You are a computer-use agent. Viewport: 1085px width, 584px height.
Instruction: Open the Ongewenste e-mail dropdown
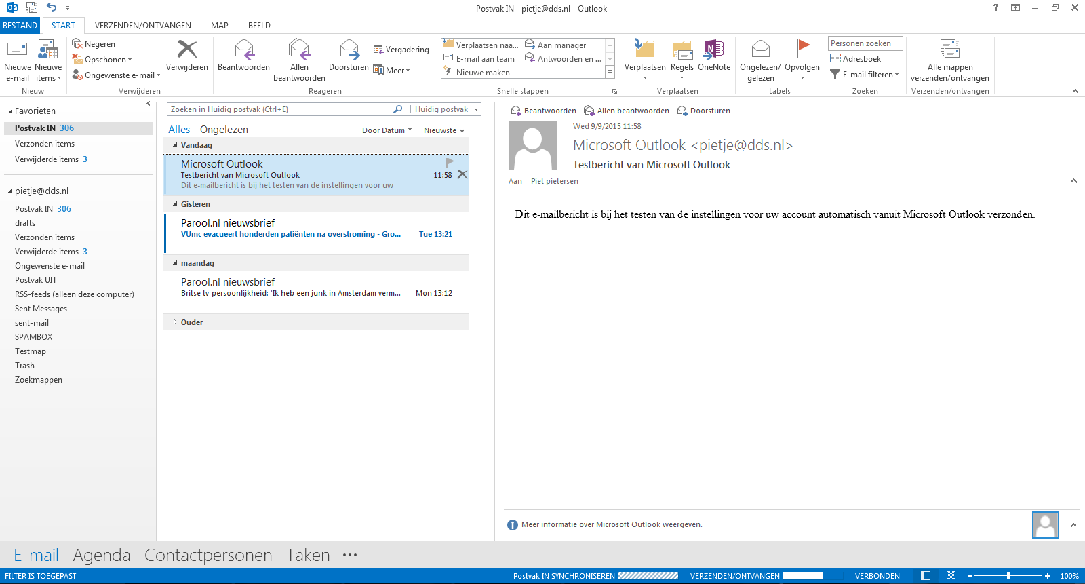pyautogui.click(x=116, y=75)
